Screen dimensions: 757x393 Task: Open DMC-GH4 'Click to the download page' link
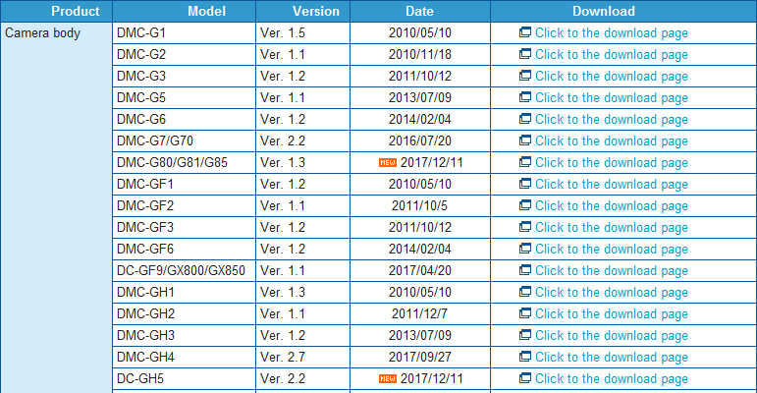tap(612, 357)
